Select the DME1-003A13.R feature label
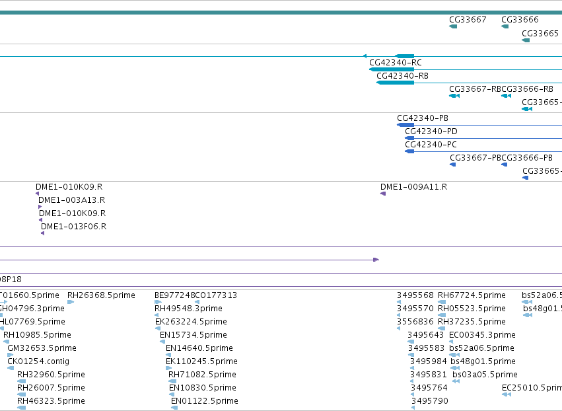This screenshot has height=411, width=562. [x=72, y=200]
